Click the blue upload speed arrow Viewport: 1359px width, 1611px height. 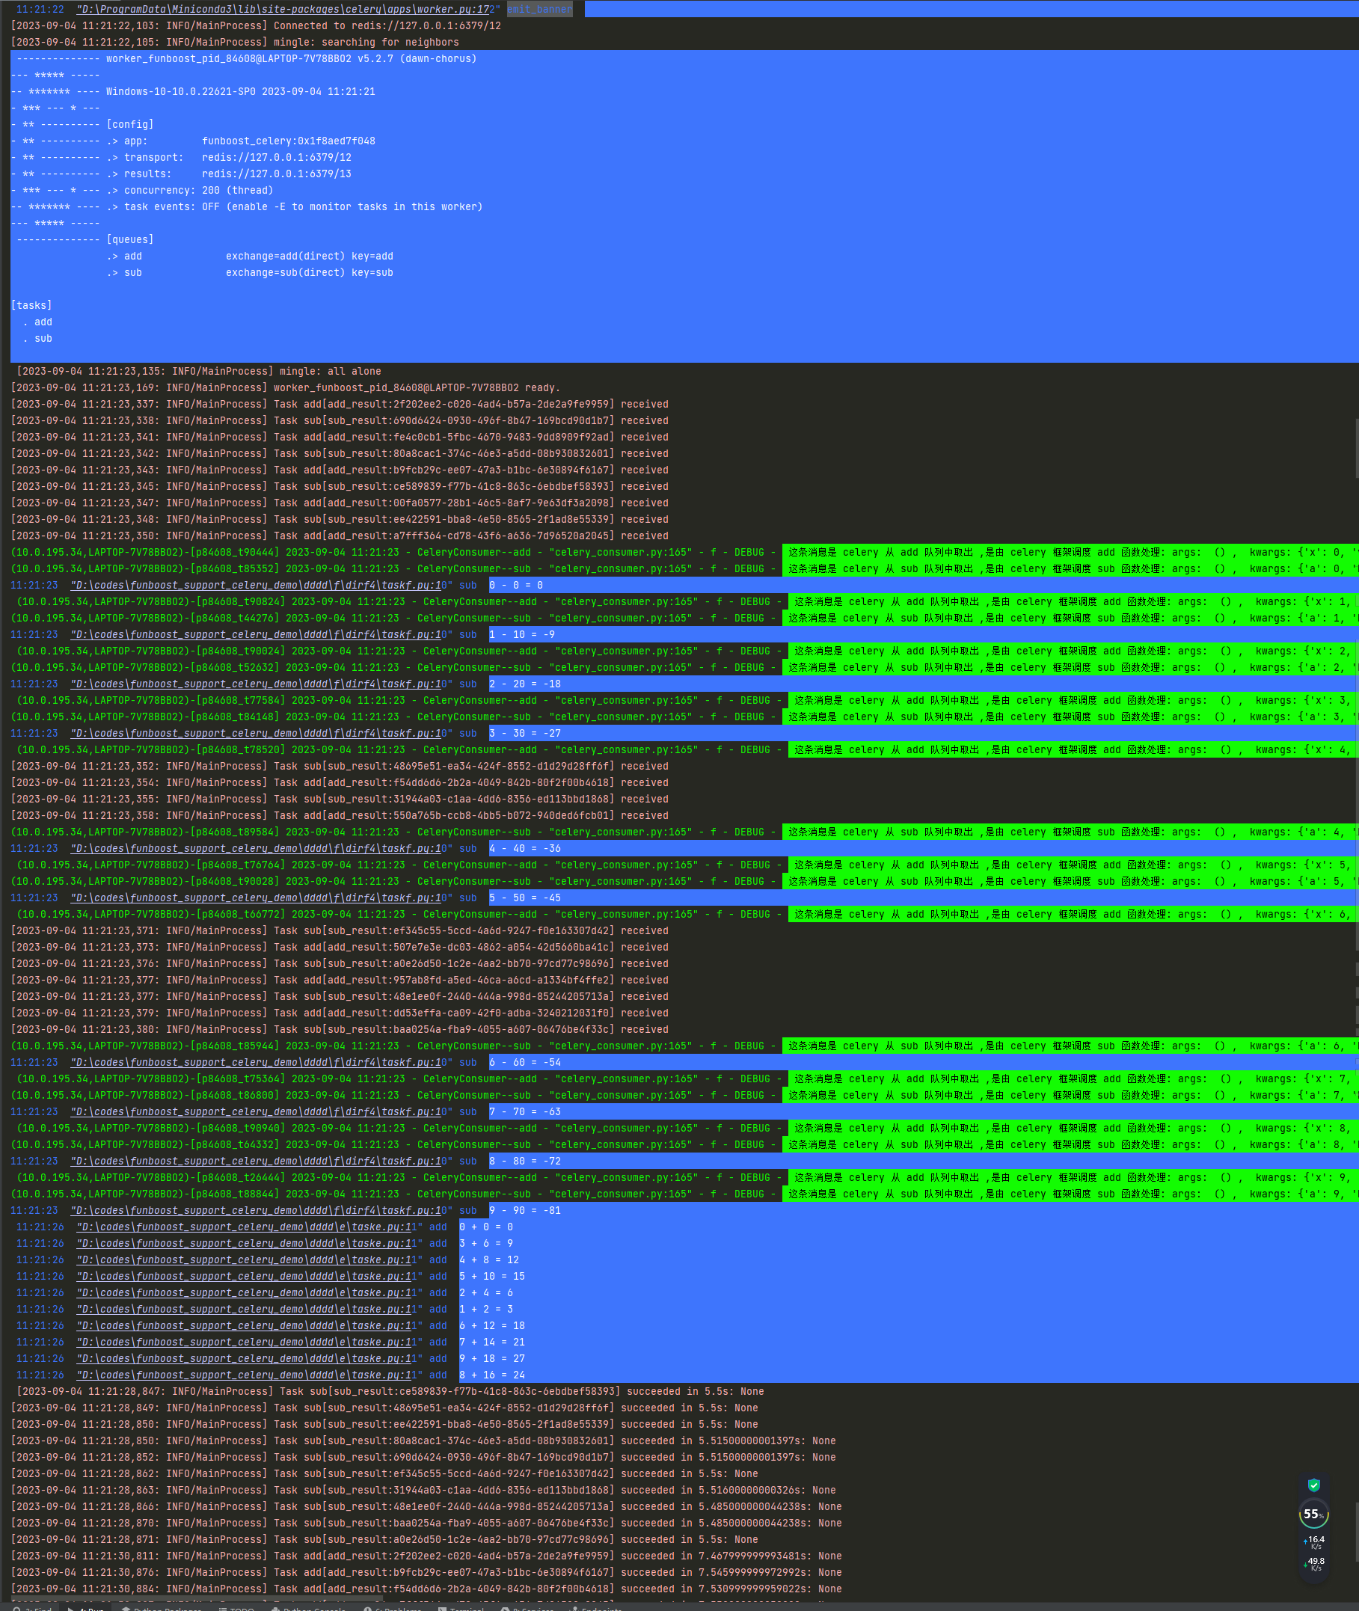[1305, 1541]
